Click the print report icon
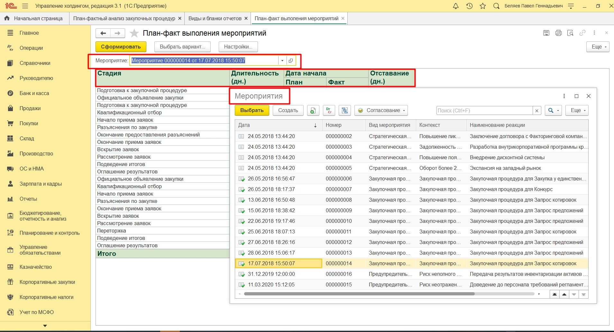Image resolution: width=614 pixels, height=332 pixels. coord(558,33)
